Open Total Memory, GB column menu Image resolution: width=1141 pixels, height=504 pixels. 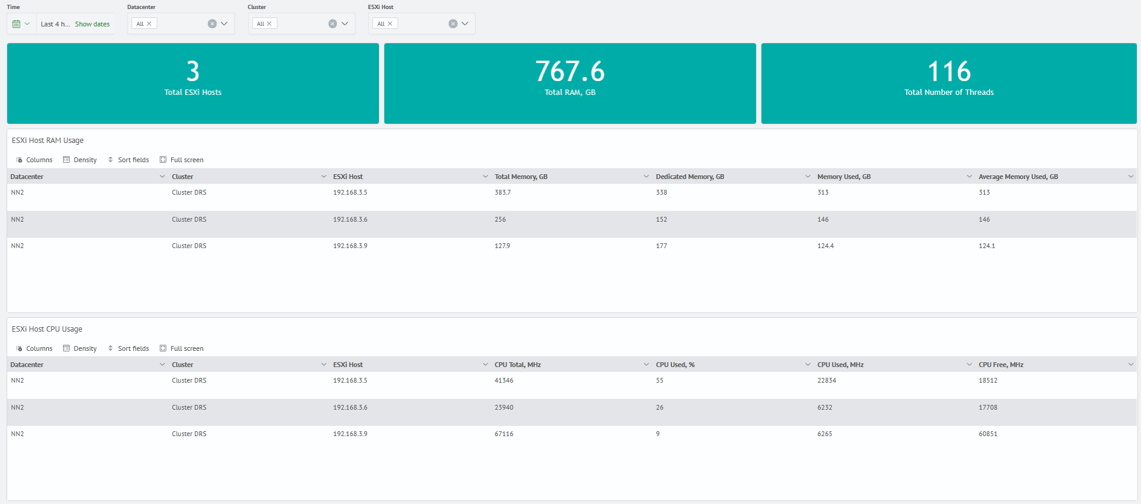click(646, 177)
